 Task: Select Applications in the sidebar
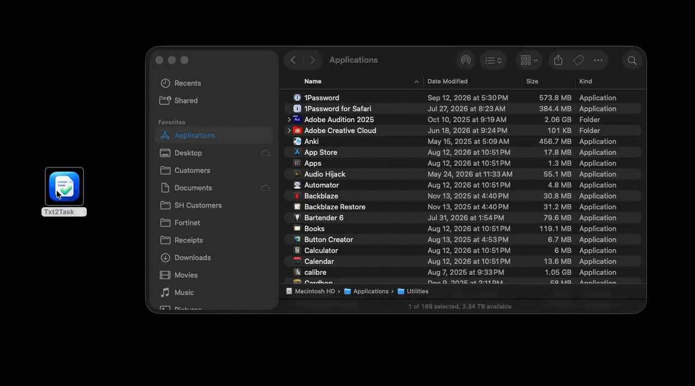(x=214, y=135)
